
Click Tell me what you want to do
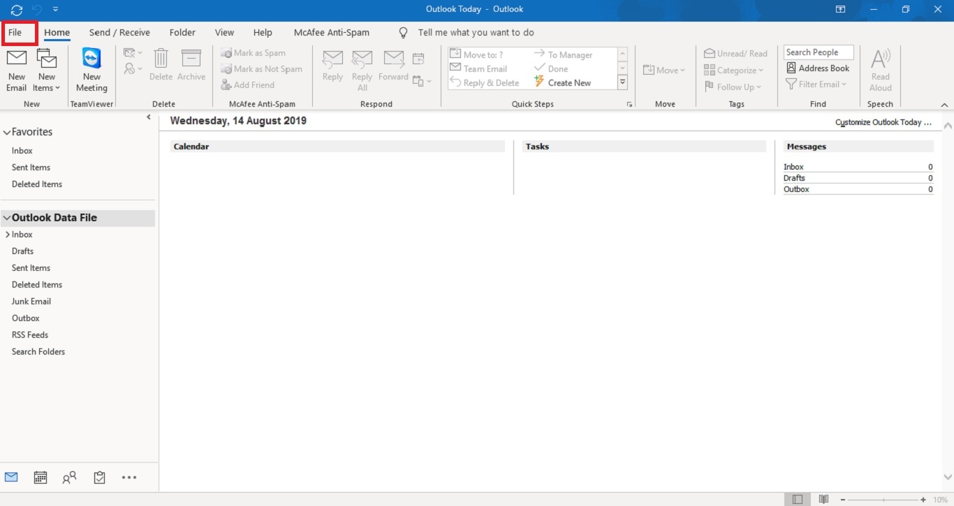coord(476,33)
